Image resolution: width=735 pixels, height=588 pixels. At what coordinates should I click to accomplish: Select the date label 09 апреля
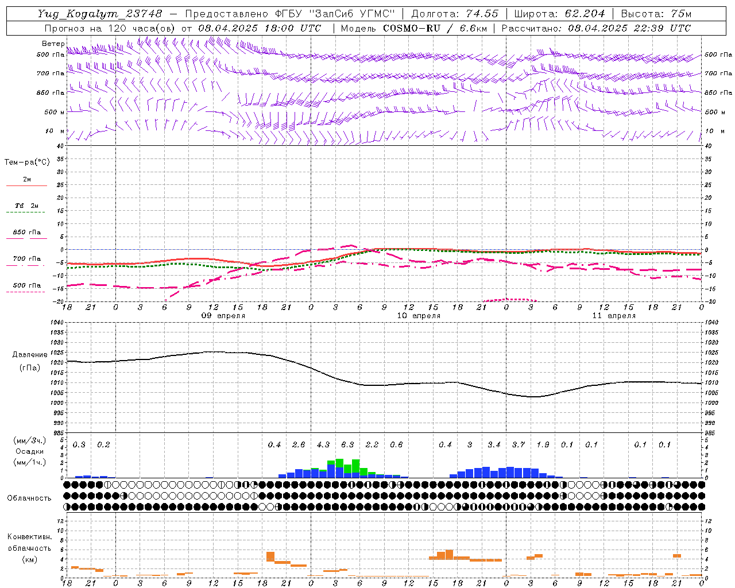tap(223, 316)
